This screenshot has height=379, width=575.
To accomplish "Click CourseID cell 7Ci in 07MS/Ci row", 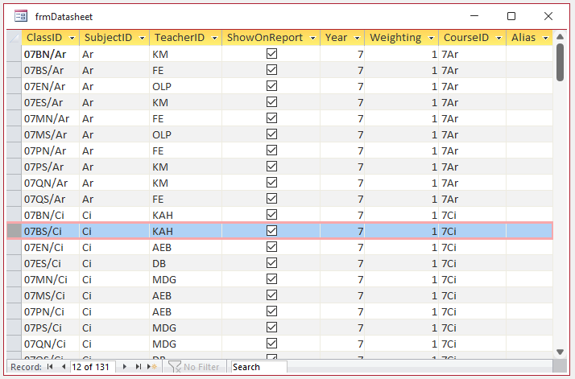I will click(472, 295).
